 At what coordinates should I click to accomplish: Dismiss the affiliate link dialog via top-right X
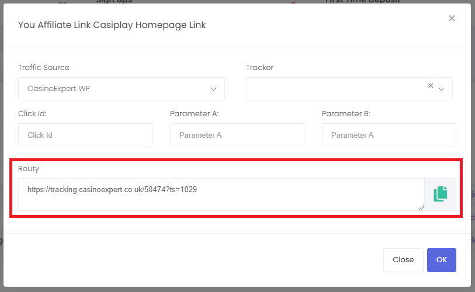[x=452, y=18]
